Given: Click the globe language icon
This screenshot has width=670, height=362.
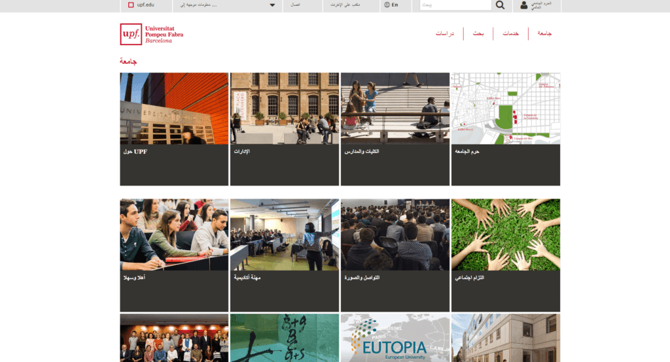Looking at the screenshot, I should [387, 5].
